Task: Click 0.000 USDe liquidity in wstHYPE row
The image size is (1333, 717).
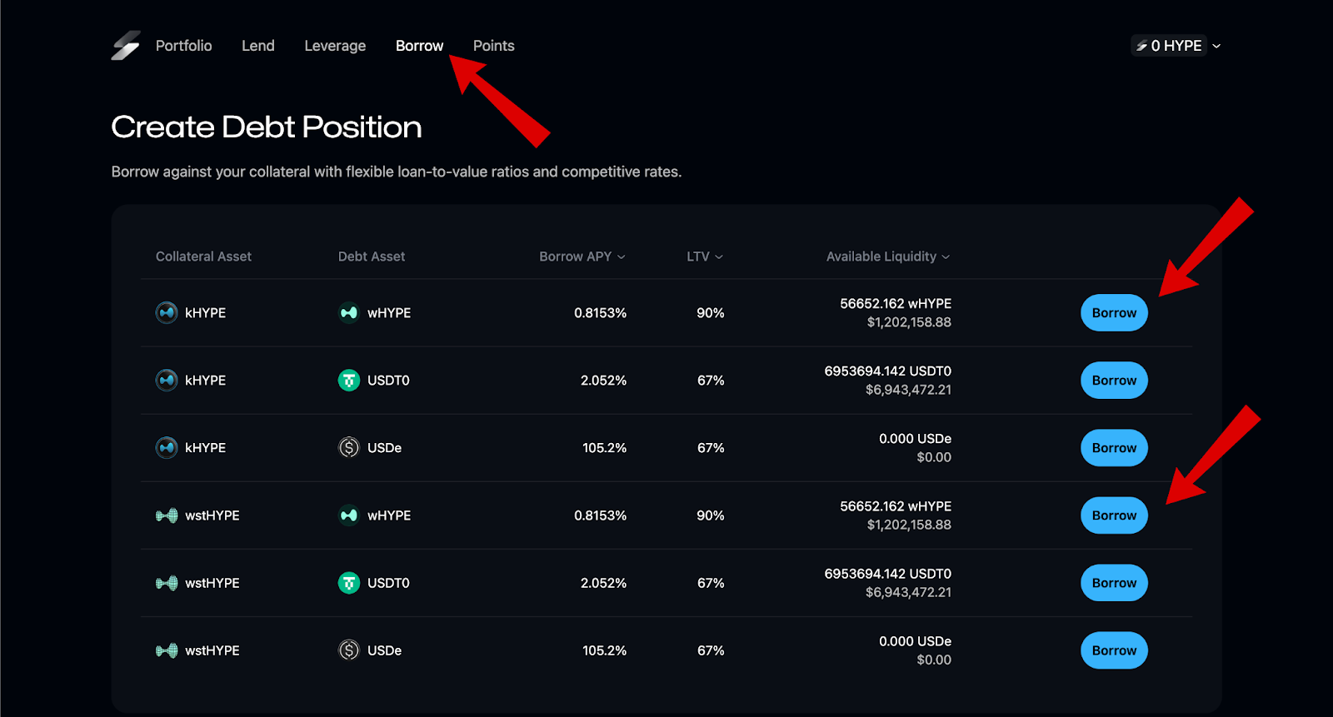Action: (915, 641)
